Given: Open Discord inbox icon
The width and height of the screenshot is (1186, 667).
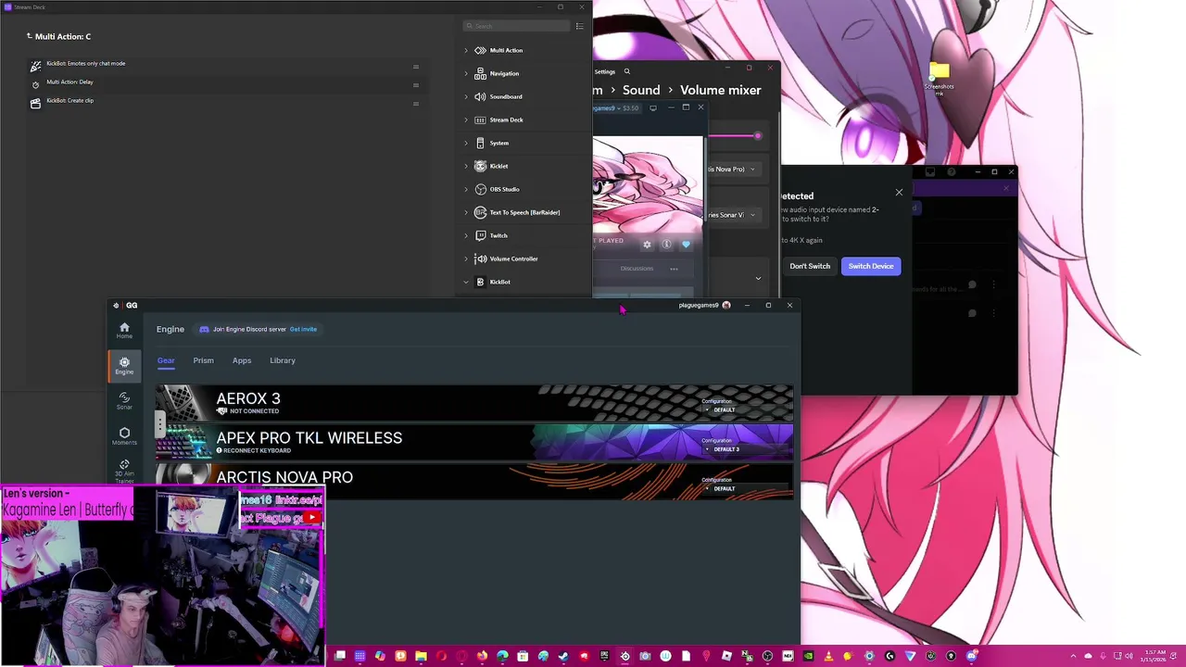Looking at the screenshot, I should [x=930, y=171].
